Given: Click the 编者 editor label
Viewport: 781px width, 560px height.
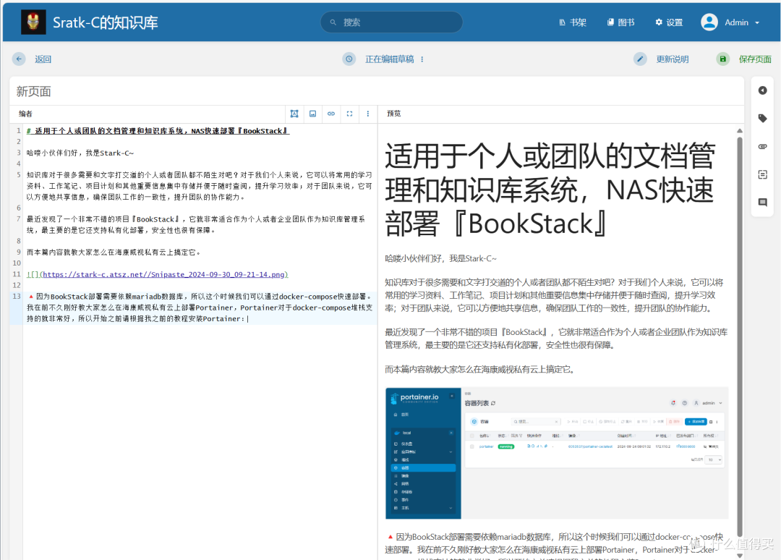Looking at the screenshot, I should (x=25, y=114).
